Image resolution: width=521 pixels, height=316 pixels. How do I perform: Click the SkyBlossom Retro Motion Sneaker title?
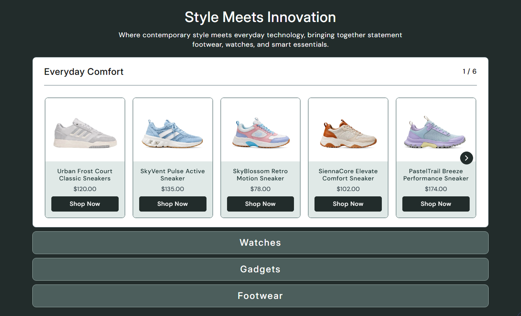(260, 175)
